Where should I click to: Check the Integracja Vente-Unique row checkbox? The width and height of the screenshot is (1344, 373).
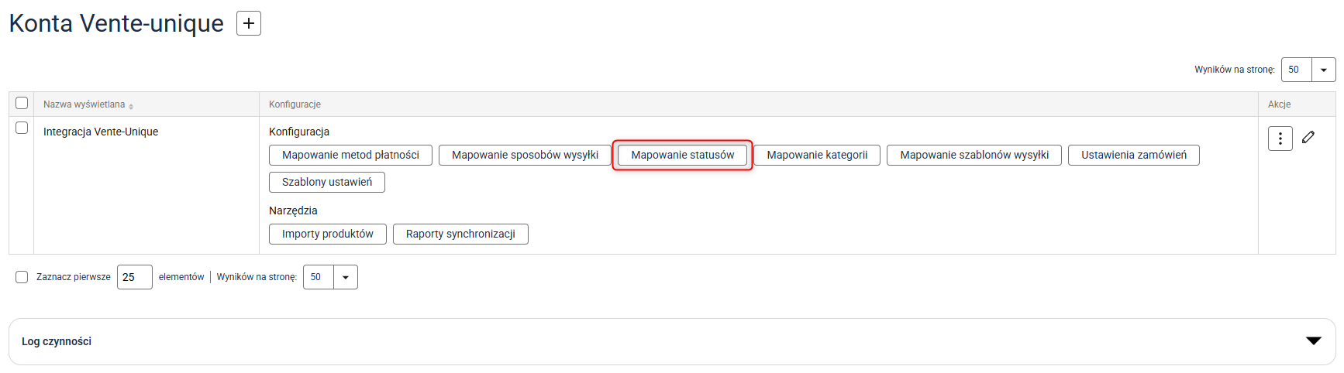coord(22,128)
